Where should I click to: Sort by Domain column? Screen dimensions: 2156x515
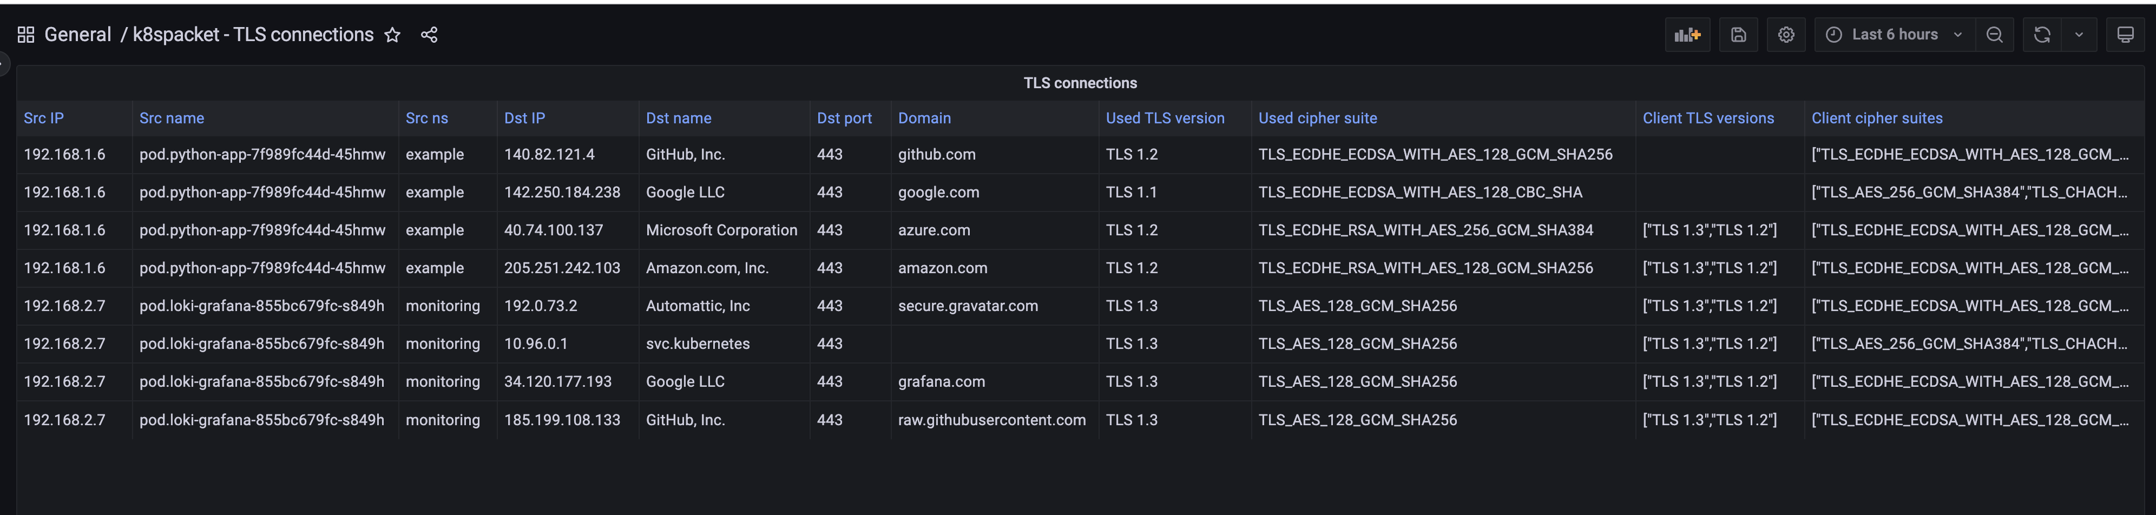coord(924,118)
